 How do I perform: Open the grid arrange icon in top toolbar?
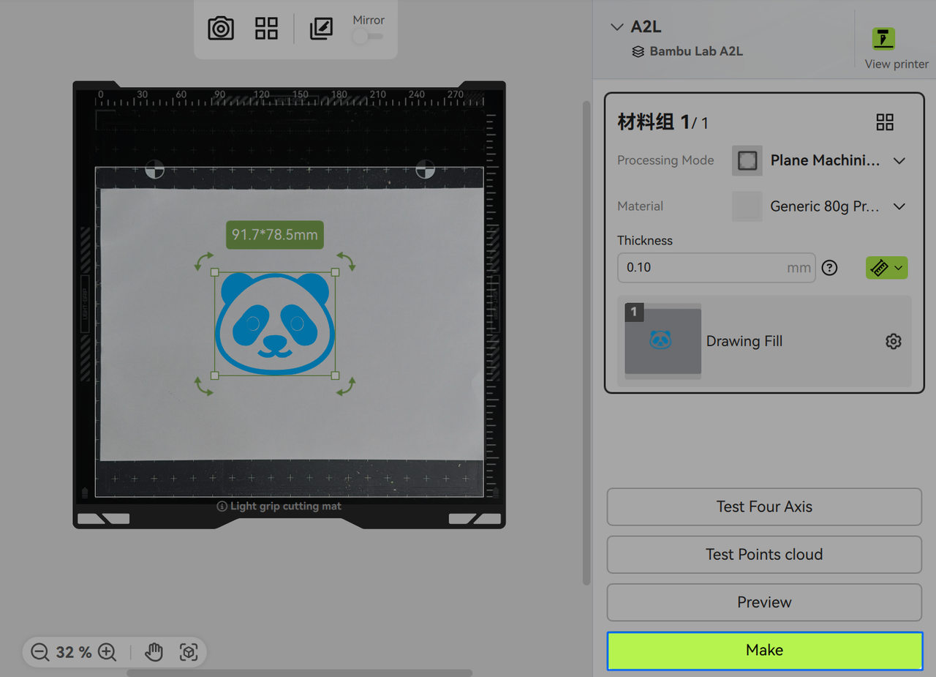266,29
